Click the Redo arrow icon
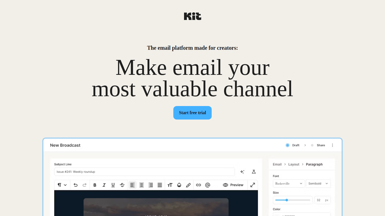 (85, 185)
